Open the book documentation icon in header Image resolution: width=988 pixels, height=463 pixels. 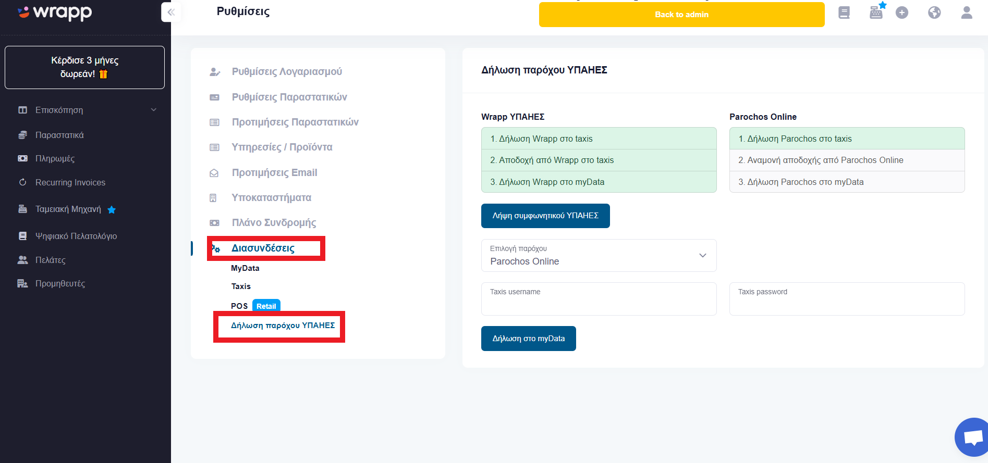click(844, 12)
